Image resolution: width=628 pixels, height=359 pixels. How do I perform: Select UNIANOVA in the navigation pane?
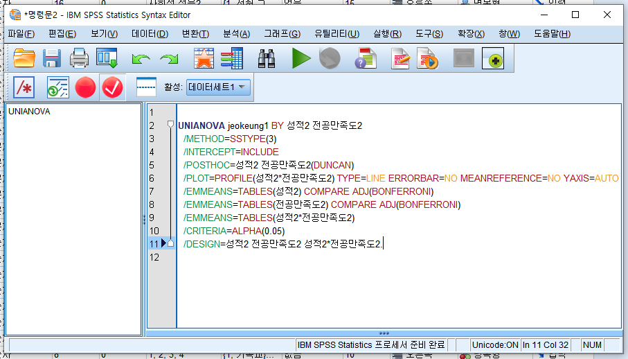(x=29, y=112)
